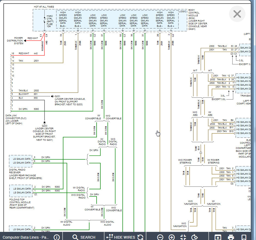256x240 pixels.
Task: Click the W/ DIGITAL AUDIO label
Action: point(66,223)
